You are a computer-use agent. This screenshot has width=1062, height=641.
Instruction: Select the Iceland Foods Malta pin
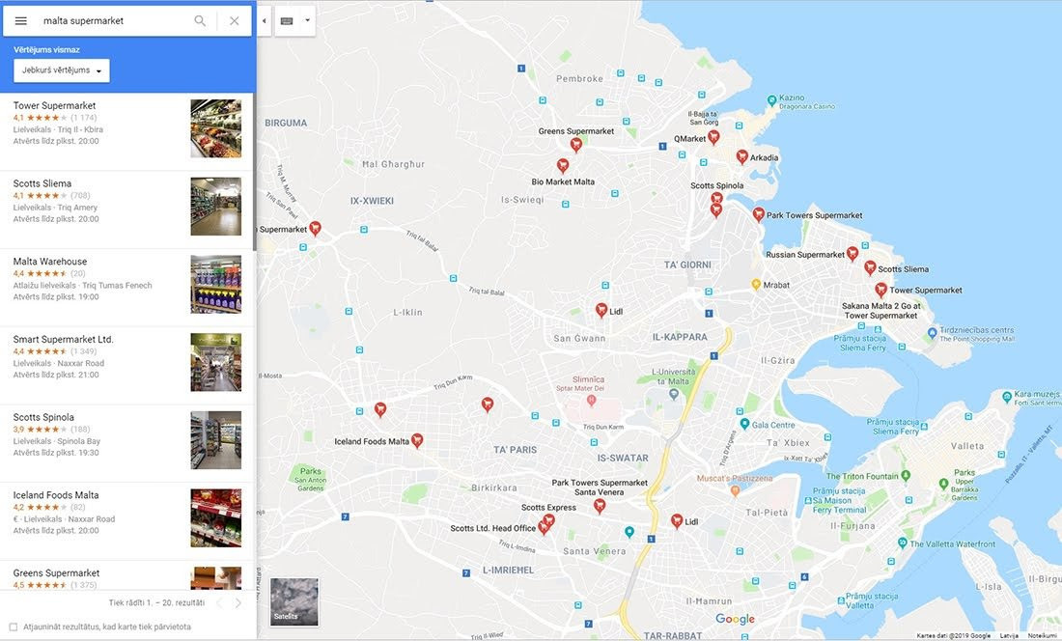point(417,440)
